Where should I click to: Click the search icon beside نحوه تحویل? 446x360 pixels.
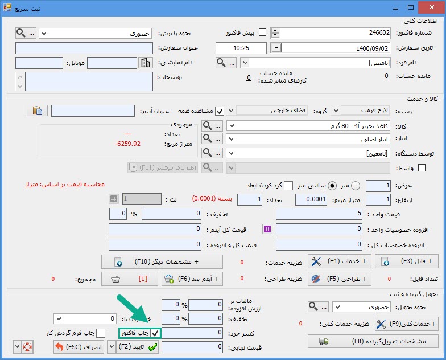click(x=314, y=307)
